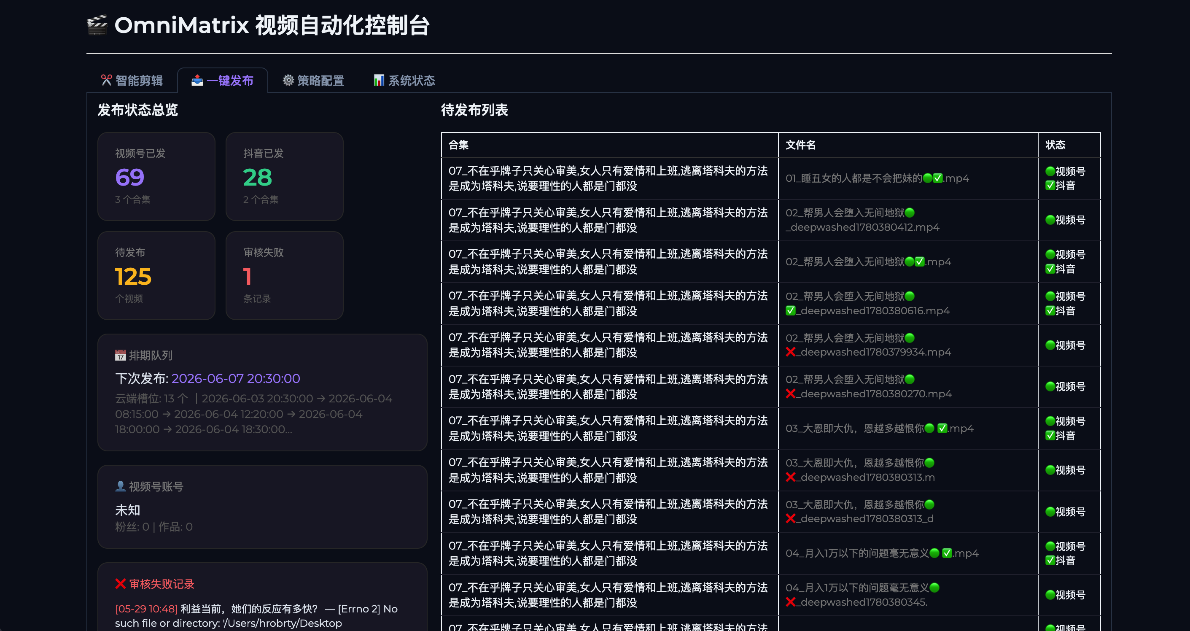
Task: Select file 04_月入1万以下的问题毫无意义.mp4
Action: tap(882, 553)
